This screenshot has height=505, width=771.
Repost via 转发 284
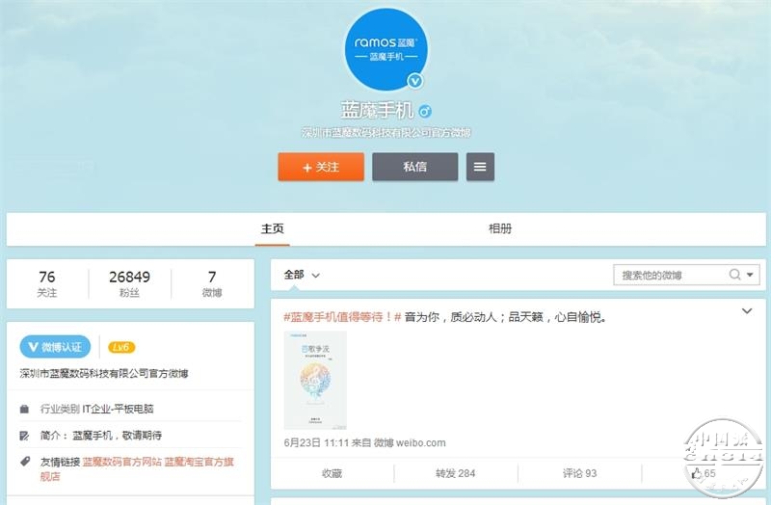pos(455,473)
